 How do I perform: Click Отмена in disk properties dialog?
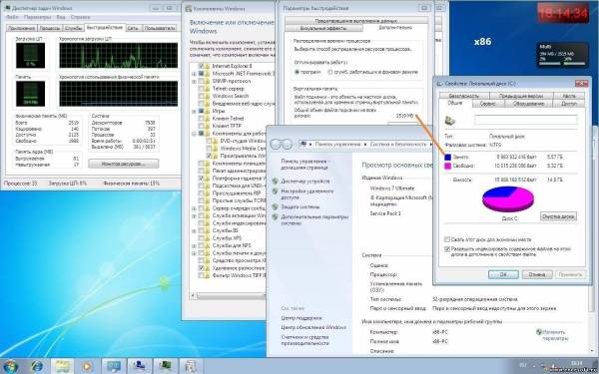click(537, 274)
